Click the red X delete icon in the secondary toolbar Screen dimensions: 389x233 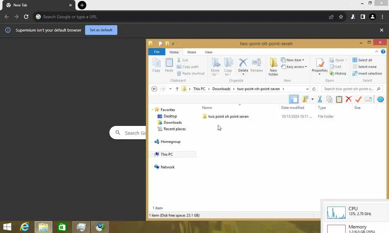(x=349, y=99)
